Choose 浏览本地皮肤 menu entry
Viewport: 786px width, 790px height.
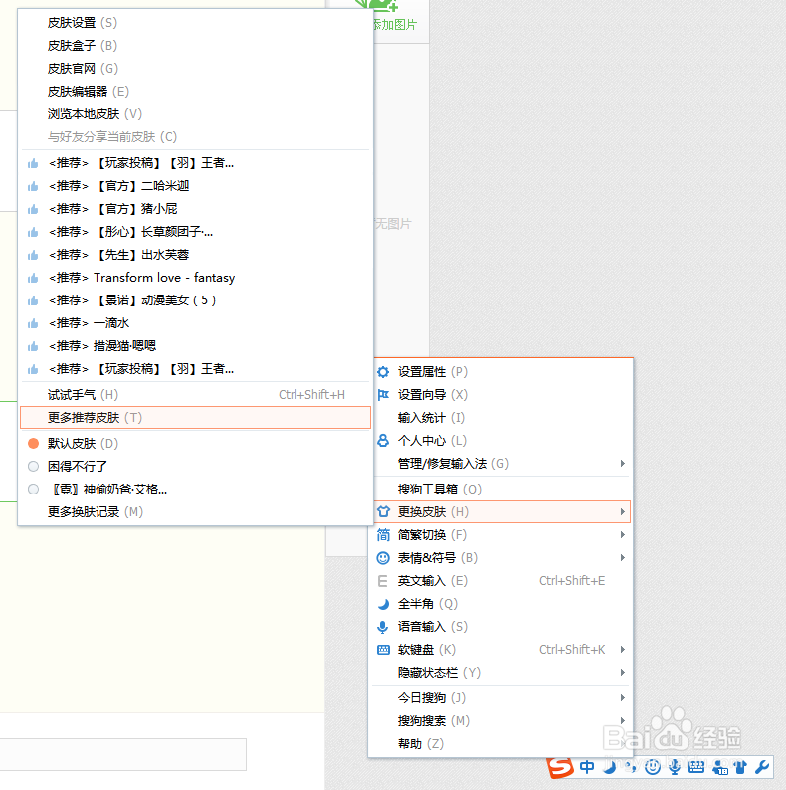click(195, 114)
